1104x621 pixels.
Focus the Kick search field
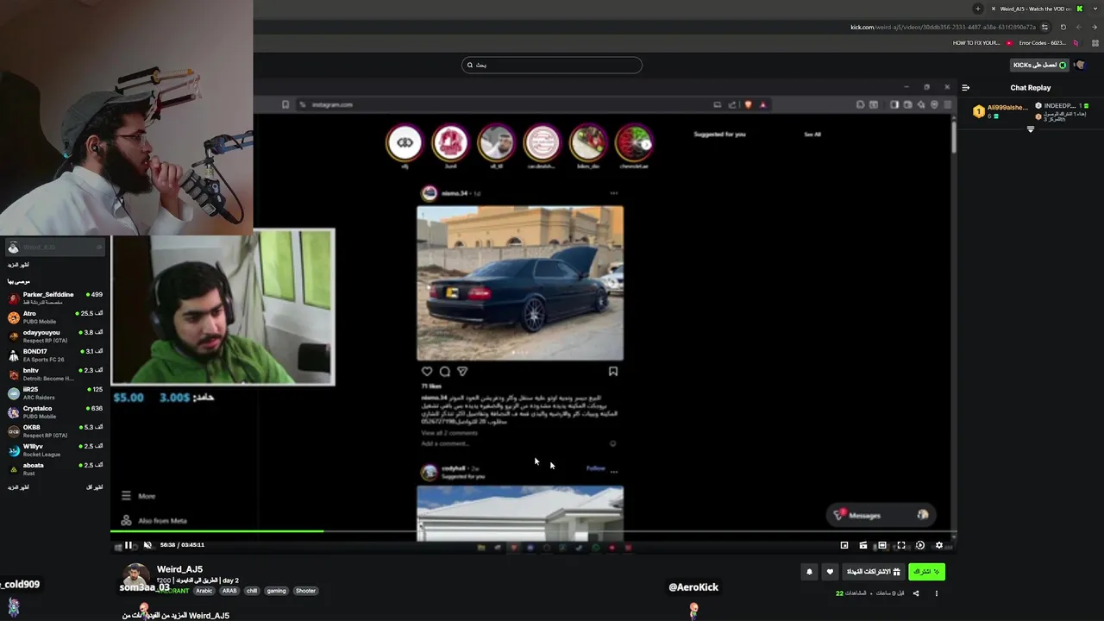click(x=552, y=65)
